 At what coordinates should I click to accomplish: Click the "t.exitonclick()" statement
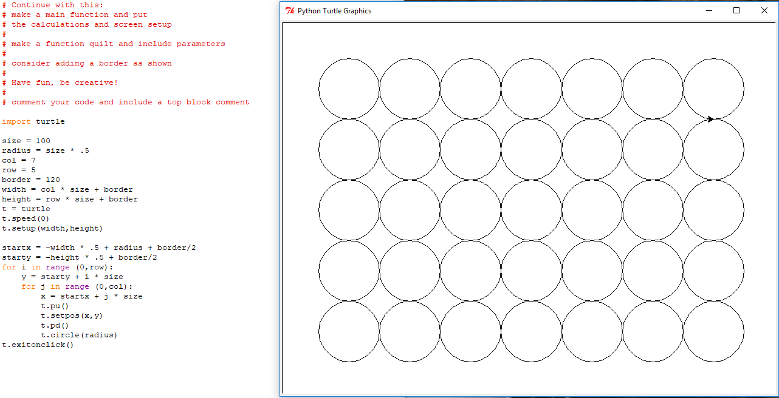click(x=38, y=345)
